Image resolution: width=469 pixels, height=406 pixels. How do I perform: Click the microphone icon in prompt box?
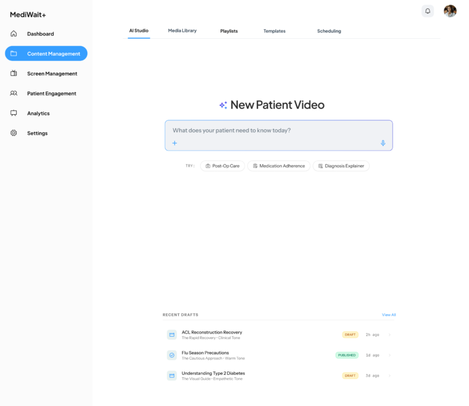383,143
